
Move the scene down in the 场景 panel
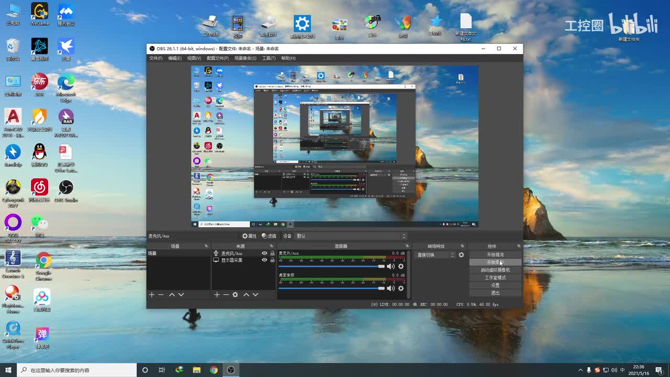181,295
